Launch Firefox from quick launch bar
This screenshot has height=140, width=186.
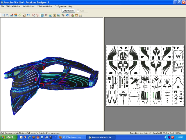(34, 137)
